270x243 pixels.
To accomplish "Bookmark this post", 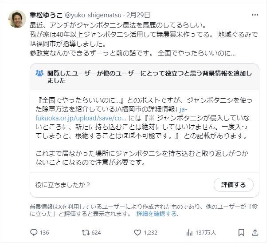I will [241, 232].
